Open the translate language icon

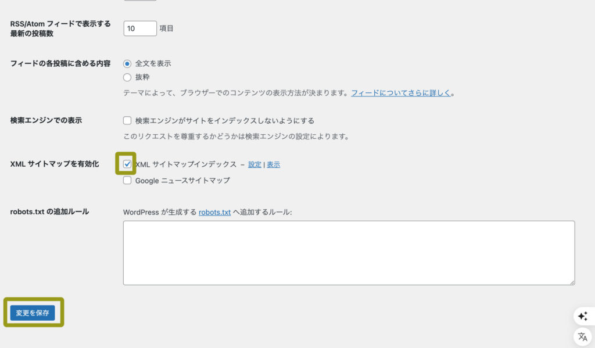582,336
